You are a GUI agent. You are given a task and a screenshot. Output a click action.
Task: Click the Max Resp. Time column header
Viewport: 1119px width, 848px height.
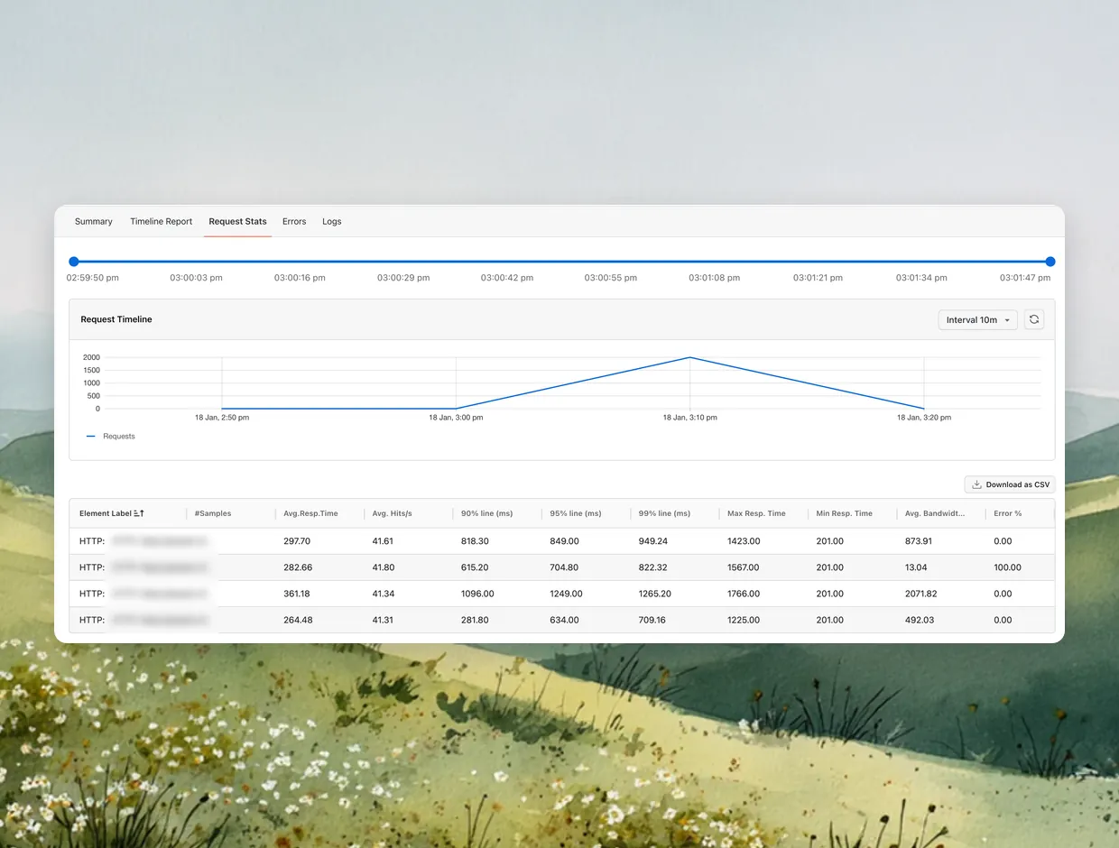[x=756, y=513]
